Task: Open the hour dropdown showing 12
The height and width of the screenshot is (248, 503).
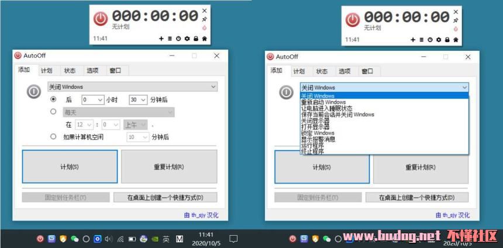Action: [84, 125]
